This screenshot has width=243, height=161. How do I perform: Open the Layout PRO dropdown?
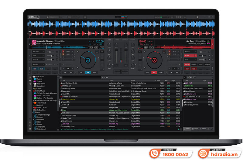coord(73,17)
